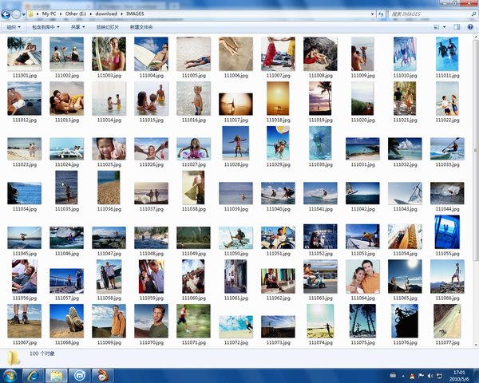Select thumbnail 111044.jpg
This screenshot has width=479, height=383.
[x=447, y=193]
